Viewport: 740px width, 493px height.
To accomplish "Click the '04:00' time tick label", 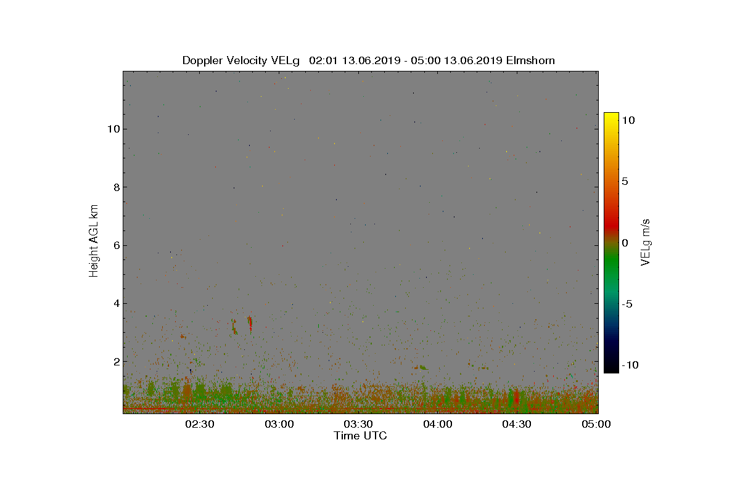I will (438, 425).
